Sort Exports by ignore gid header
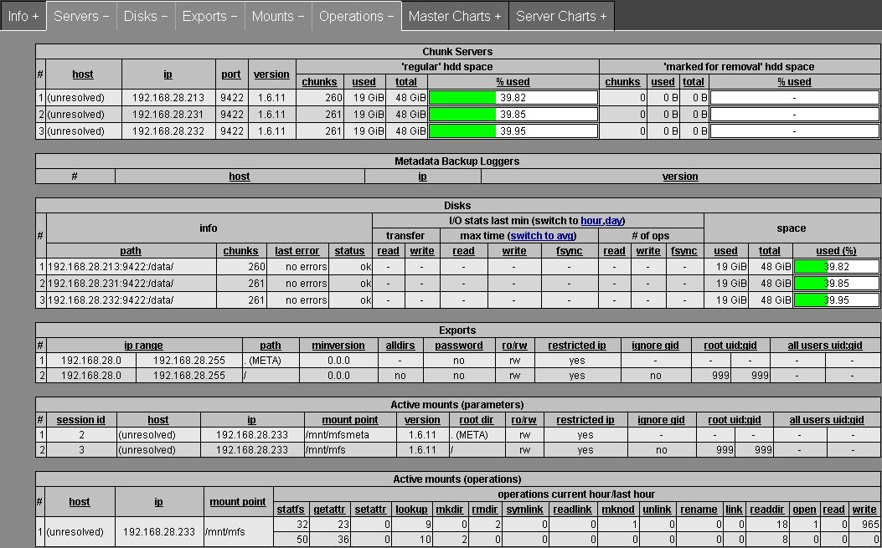The height and width of the screenshot is (548, 882). pos(655,345)
